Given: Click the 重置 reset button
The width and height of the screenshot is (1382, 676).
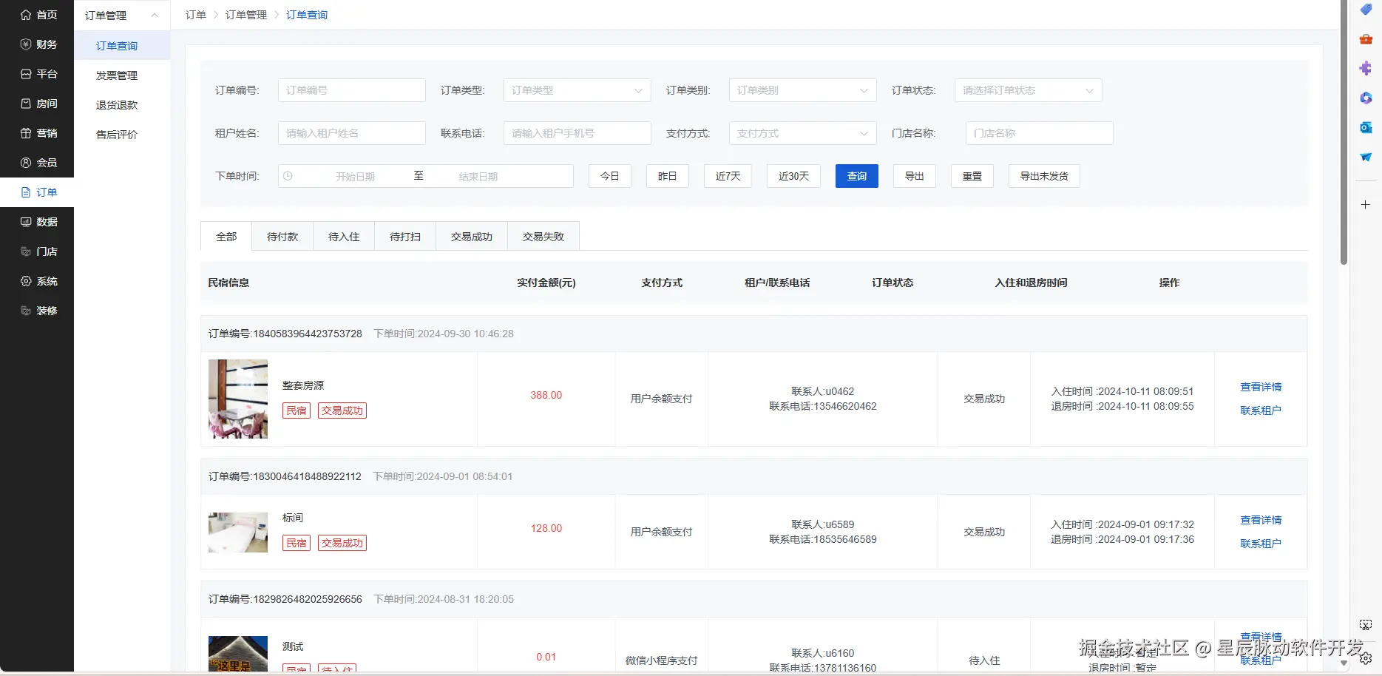Looking at the screenshot, I should click(x=972, y=176).
